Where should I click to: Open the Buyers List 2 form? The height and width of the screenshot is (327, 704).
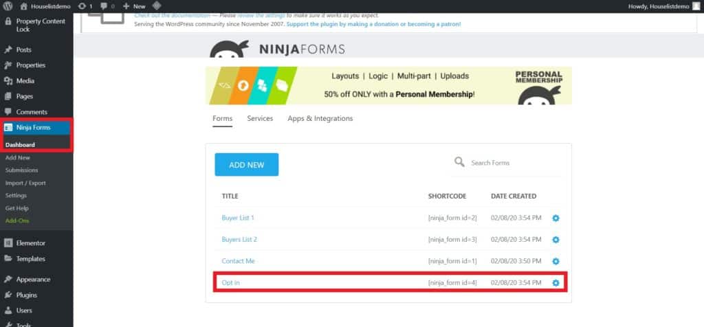coord(239,240)
